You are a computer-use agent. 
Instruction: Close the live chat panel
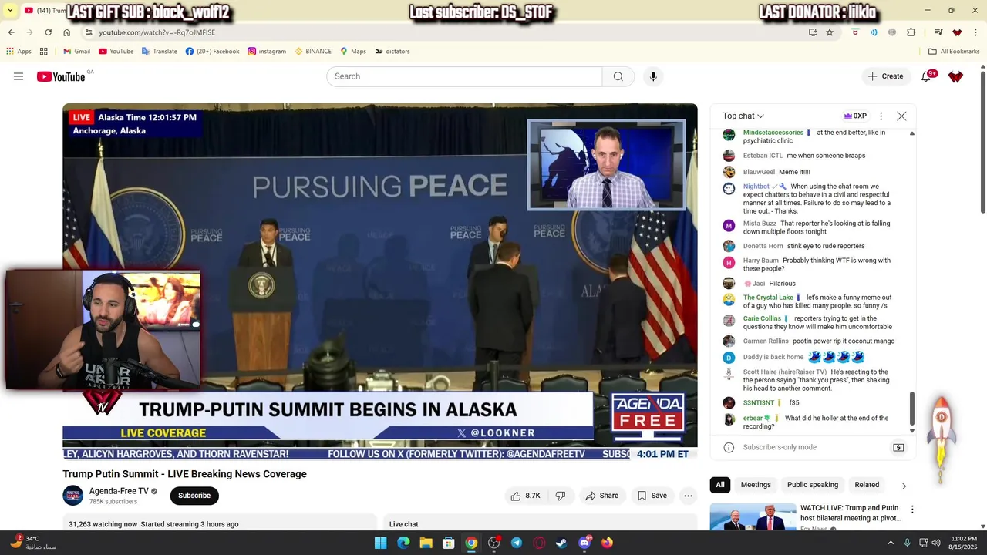point(901,116)
